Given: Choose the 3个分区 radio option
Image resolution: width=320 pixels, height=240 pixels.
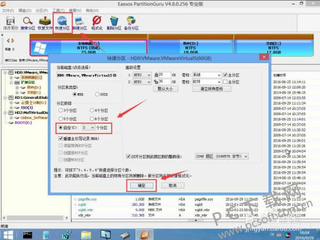Looking at the screenshot, I should coord(60,110).
